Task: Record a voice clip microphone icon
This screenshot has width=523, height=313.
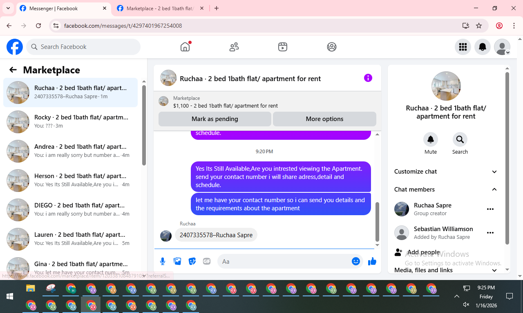Action: [x=163, y=261]
